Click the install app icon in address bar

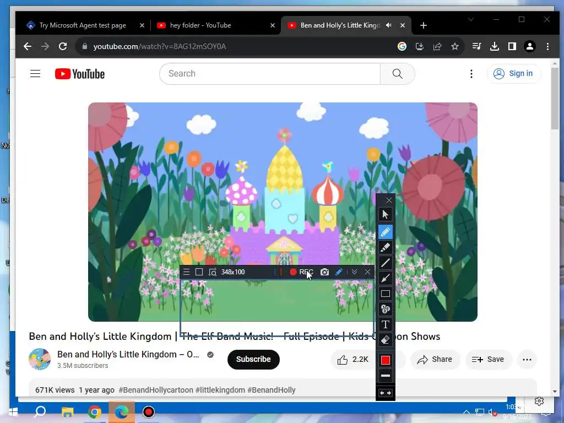(x=419, y=46)
